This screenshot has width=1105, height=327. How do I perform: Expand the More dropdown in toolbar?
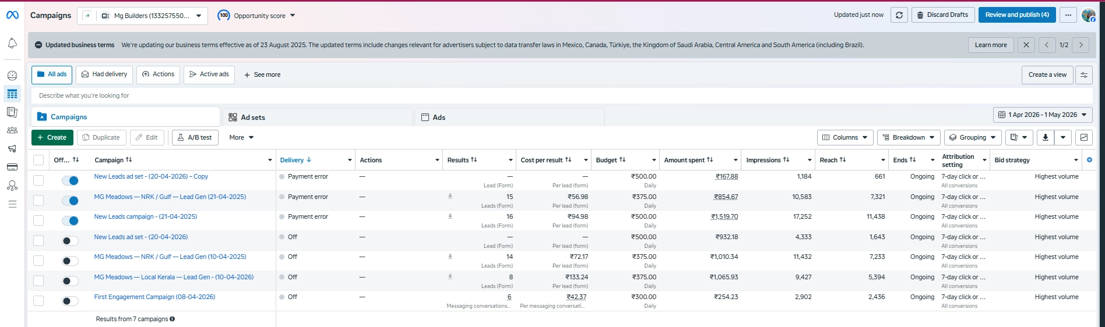pos(241,137)
